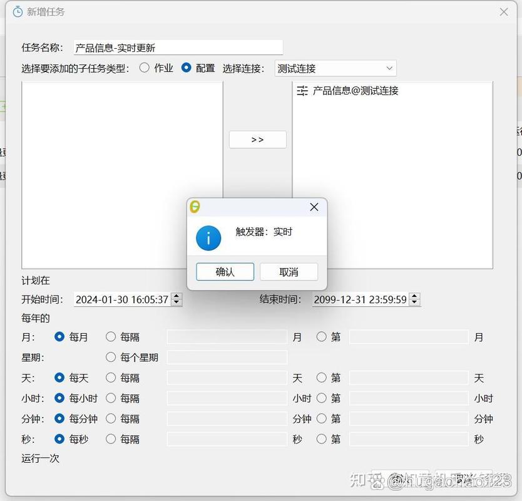Click the icon beside 产品信息@测试连接
The width and height of the screenshot is (522, 501).
(x=302, y=91)
